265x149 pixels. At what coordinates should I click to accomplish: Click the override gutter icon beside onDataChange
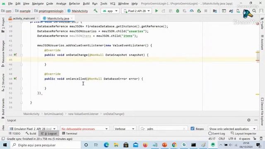pyautogui.click(x=15, y=55)
